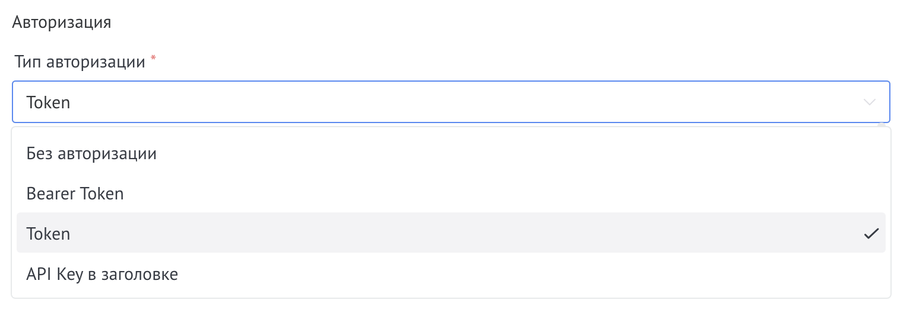This screenshot has height=316, width=913.
Task: Select the "Без авторизации" option
Action: (x=91, y=154)
